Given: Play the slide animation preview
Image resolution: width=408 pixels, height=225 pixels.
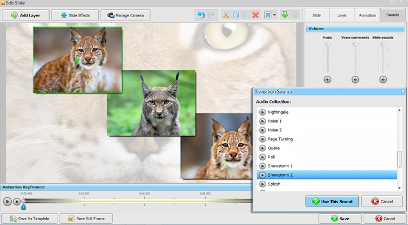Looking at the screenshot, I should [7, 201].
